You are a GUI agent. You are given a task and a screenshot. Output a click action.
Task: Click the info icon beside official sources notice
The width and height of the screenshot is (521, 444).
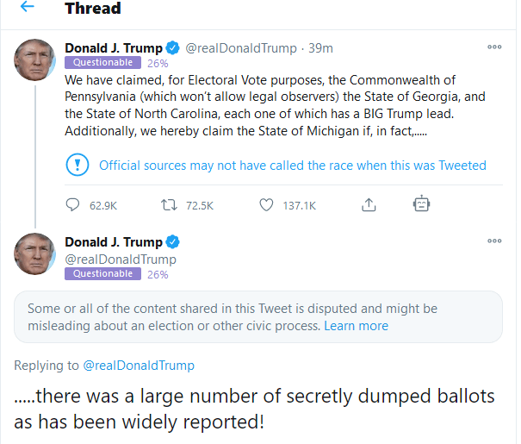tap(78, 165)
